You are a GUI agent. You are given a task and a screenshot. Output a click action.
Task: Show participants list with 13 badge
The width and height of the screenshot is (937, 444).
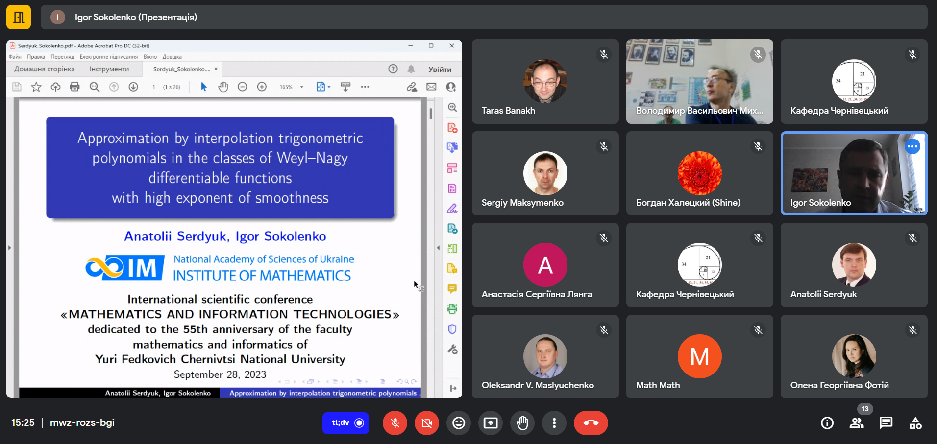(857, 423)
